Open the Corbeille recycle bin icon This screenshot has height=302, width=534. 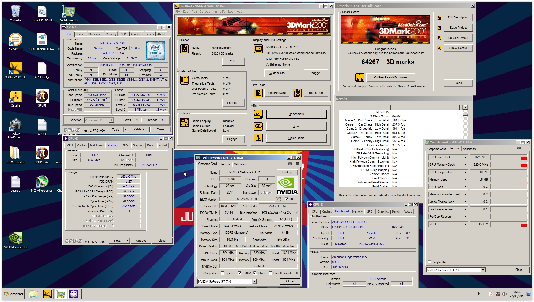15,13
